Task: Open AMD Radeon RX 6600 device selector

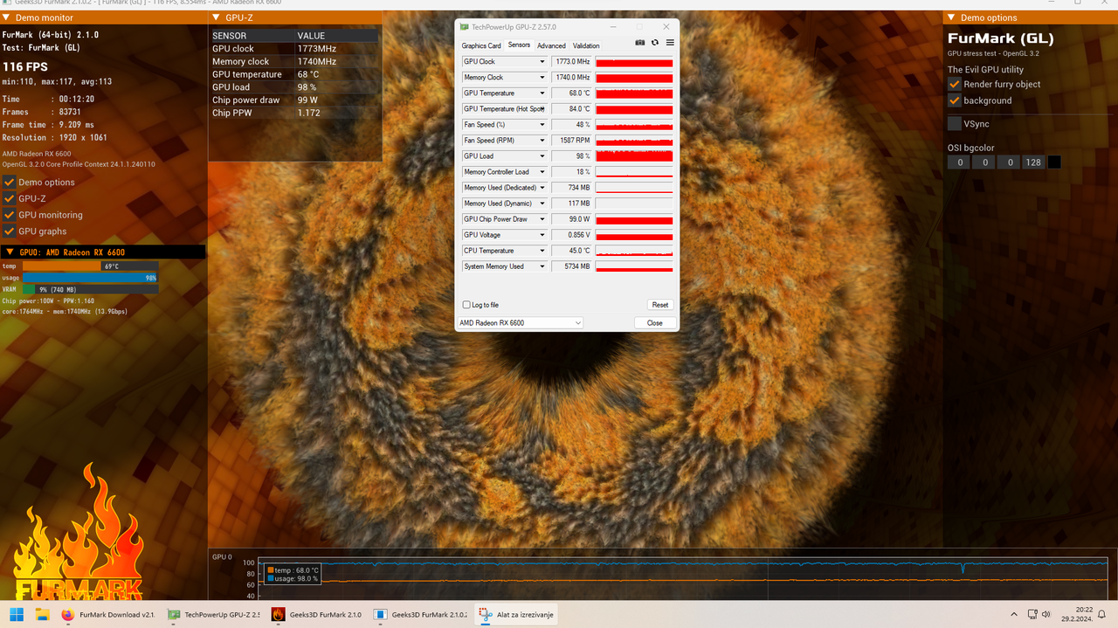Action: point(520,323)
